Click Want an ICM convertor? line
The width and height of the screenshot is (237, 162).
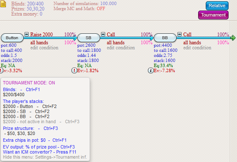point(39,152)
